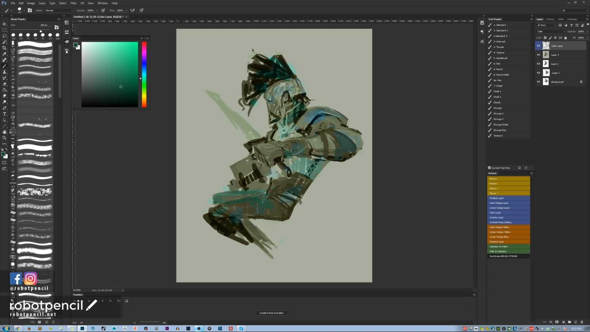The image size is (590, 332).
Task: Open the Brushes panel icon with paint cup
Action: 67,51
